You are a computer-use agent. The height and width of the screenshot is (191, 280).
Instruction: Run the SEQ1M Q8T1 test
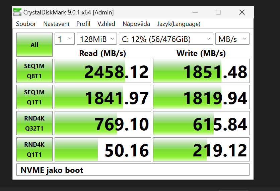tap(34, 71)
